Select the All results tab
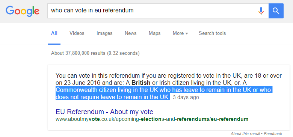Viewport: 293px width, 137px height. coord(54,33)
